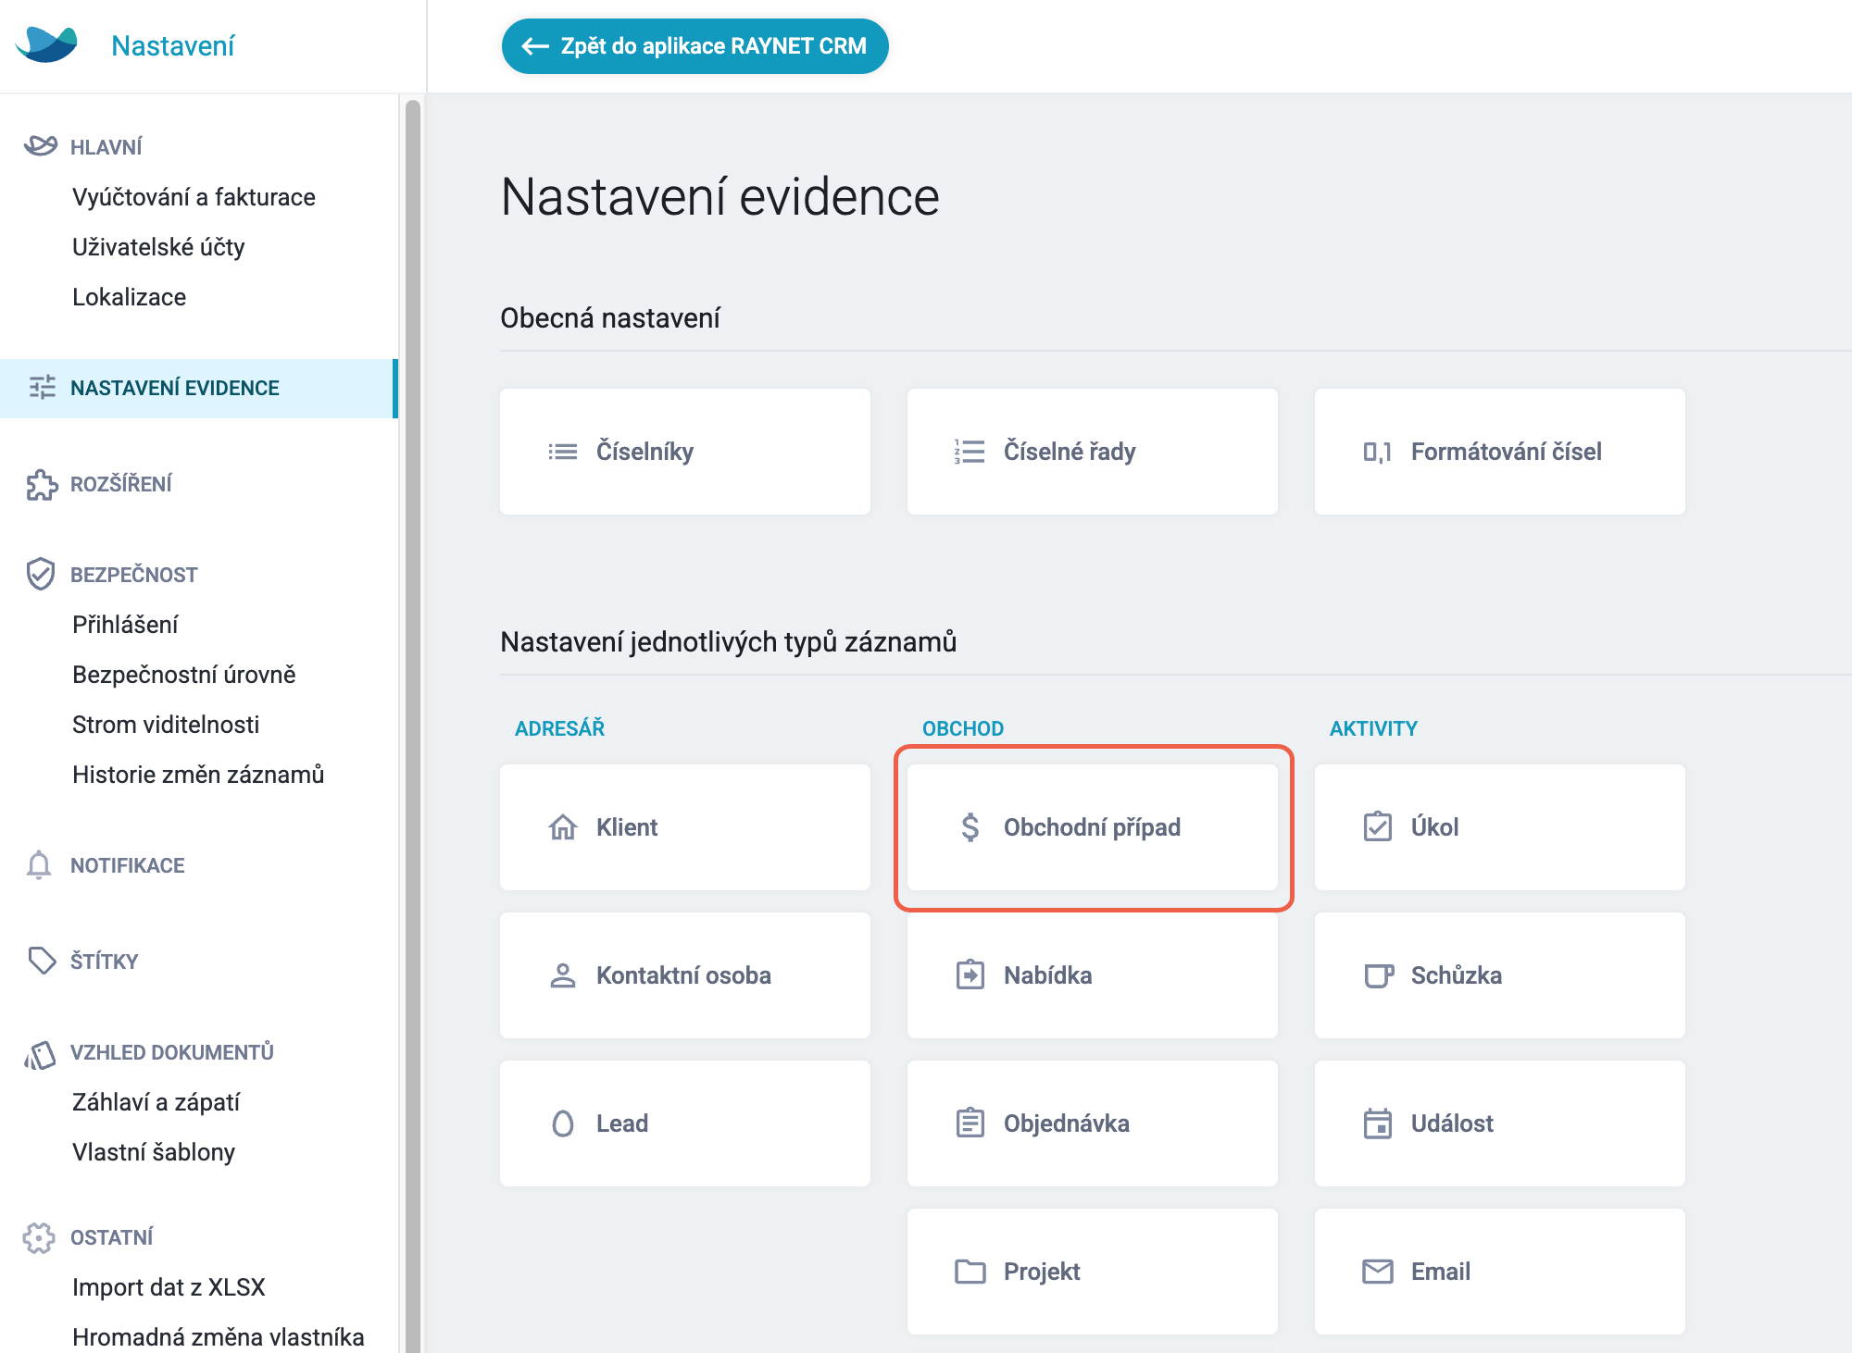Image resolution: width=1852 pixels, height=1353 pixels.
Task: Click the RAYNET bird logo icon
Action: click(x=46, y=44)
